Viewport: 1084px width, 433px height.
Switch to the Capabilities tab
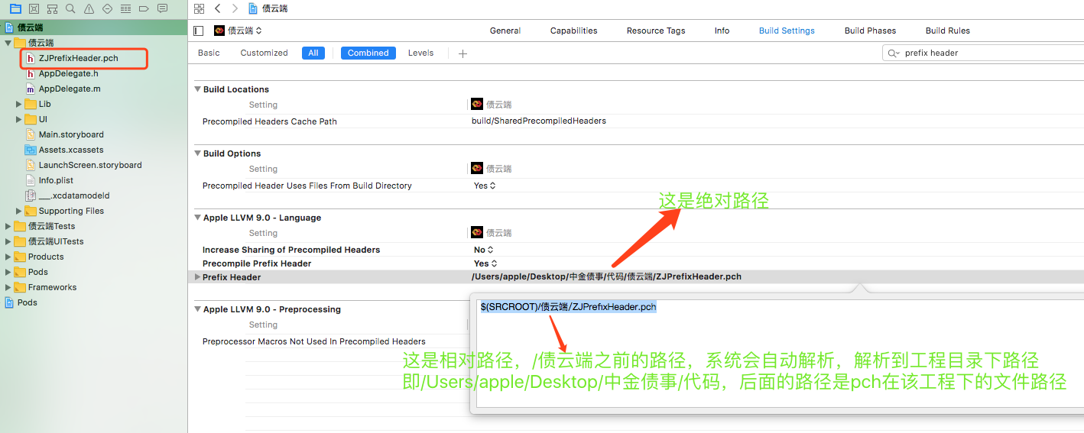tap(573, 31)
